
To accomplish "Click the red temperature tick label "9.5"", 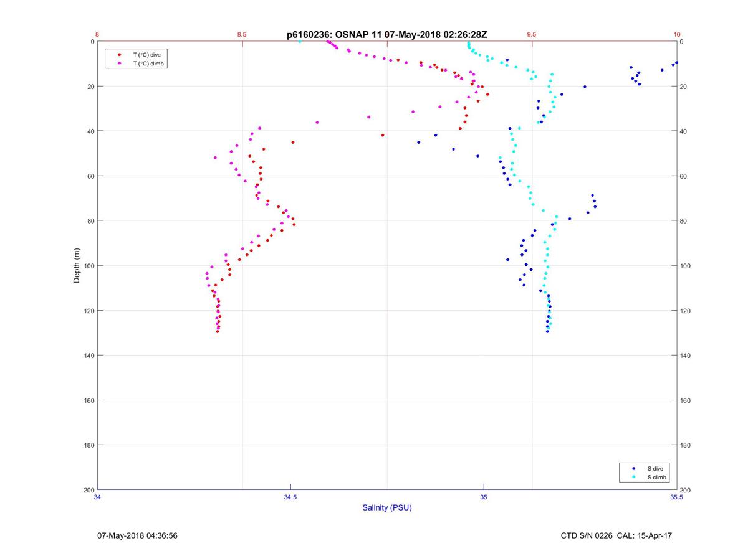I will click(x=531, y=35).
